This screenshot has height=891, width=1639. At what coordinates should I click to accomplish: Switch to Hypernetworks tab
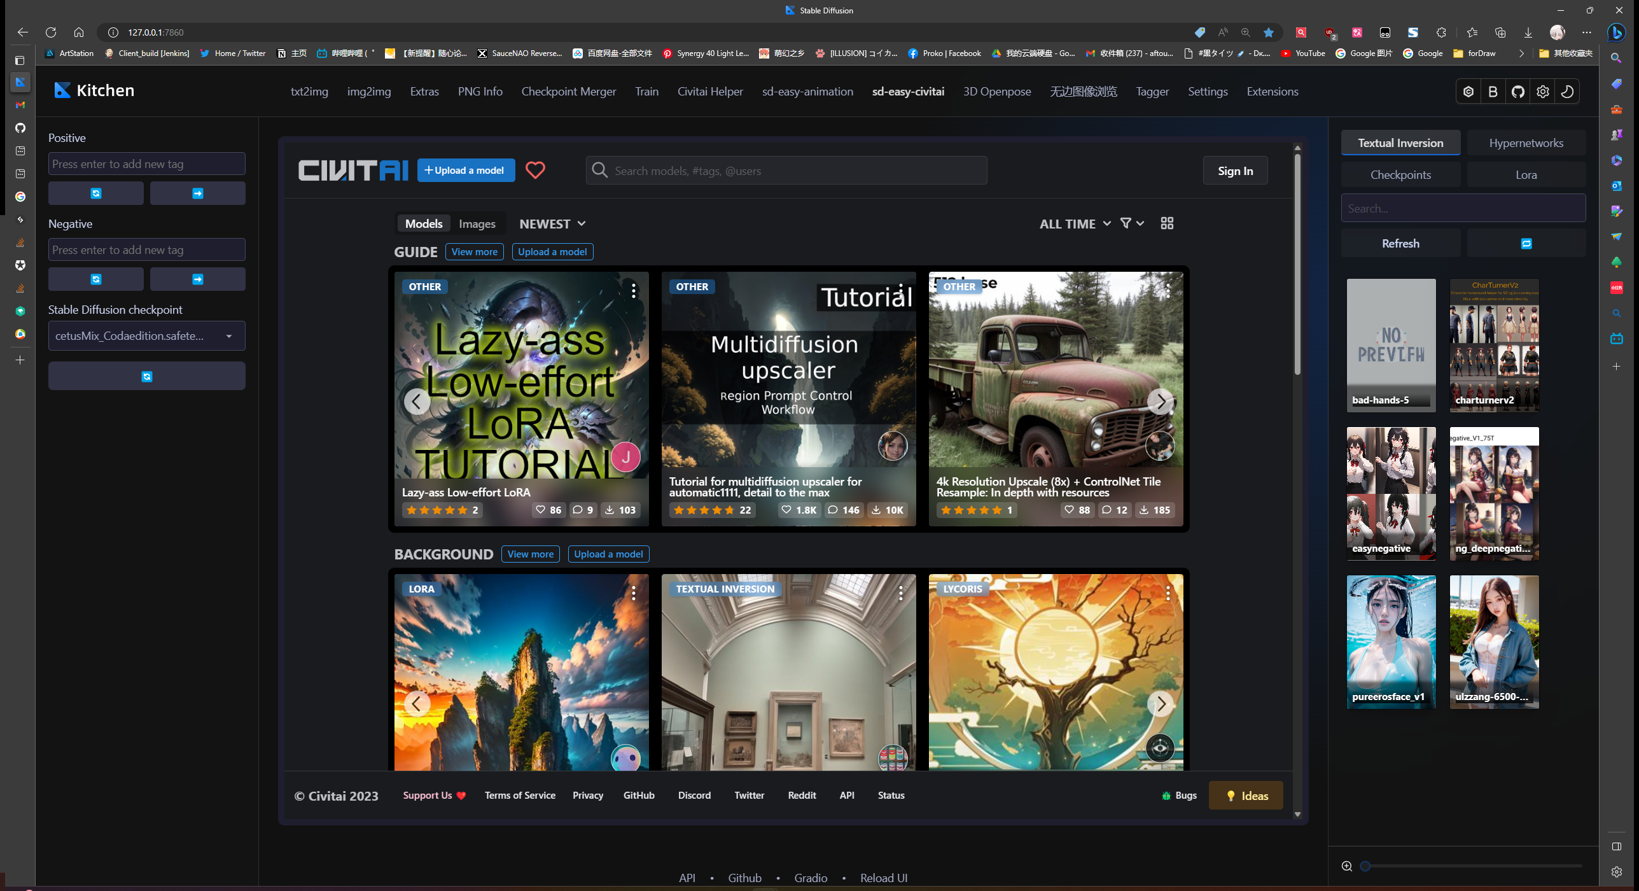pyautogui.click(x=1525, y=143)
